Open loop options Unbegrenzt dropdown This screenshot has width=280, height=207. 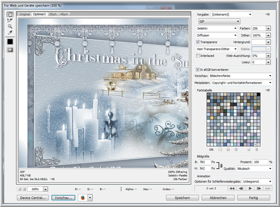pos(257,181)
